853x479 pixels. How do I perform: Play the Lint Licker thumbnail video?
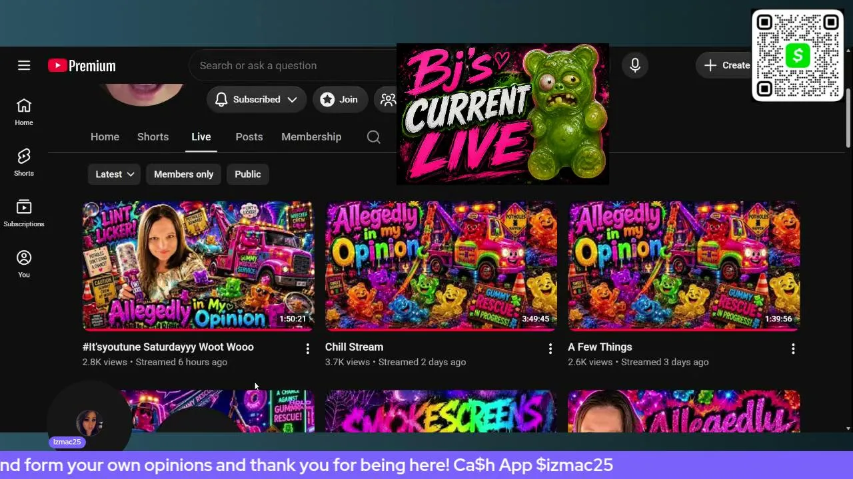199,265
